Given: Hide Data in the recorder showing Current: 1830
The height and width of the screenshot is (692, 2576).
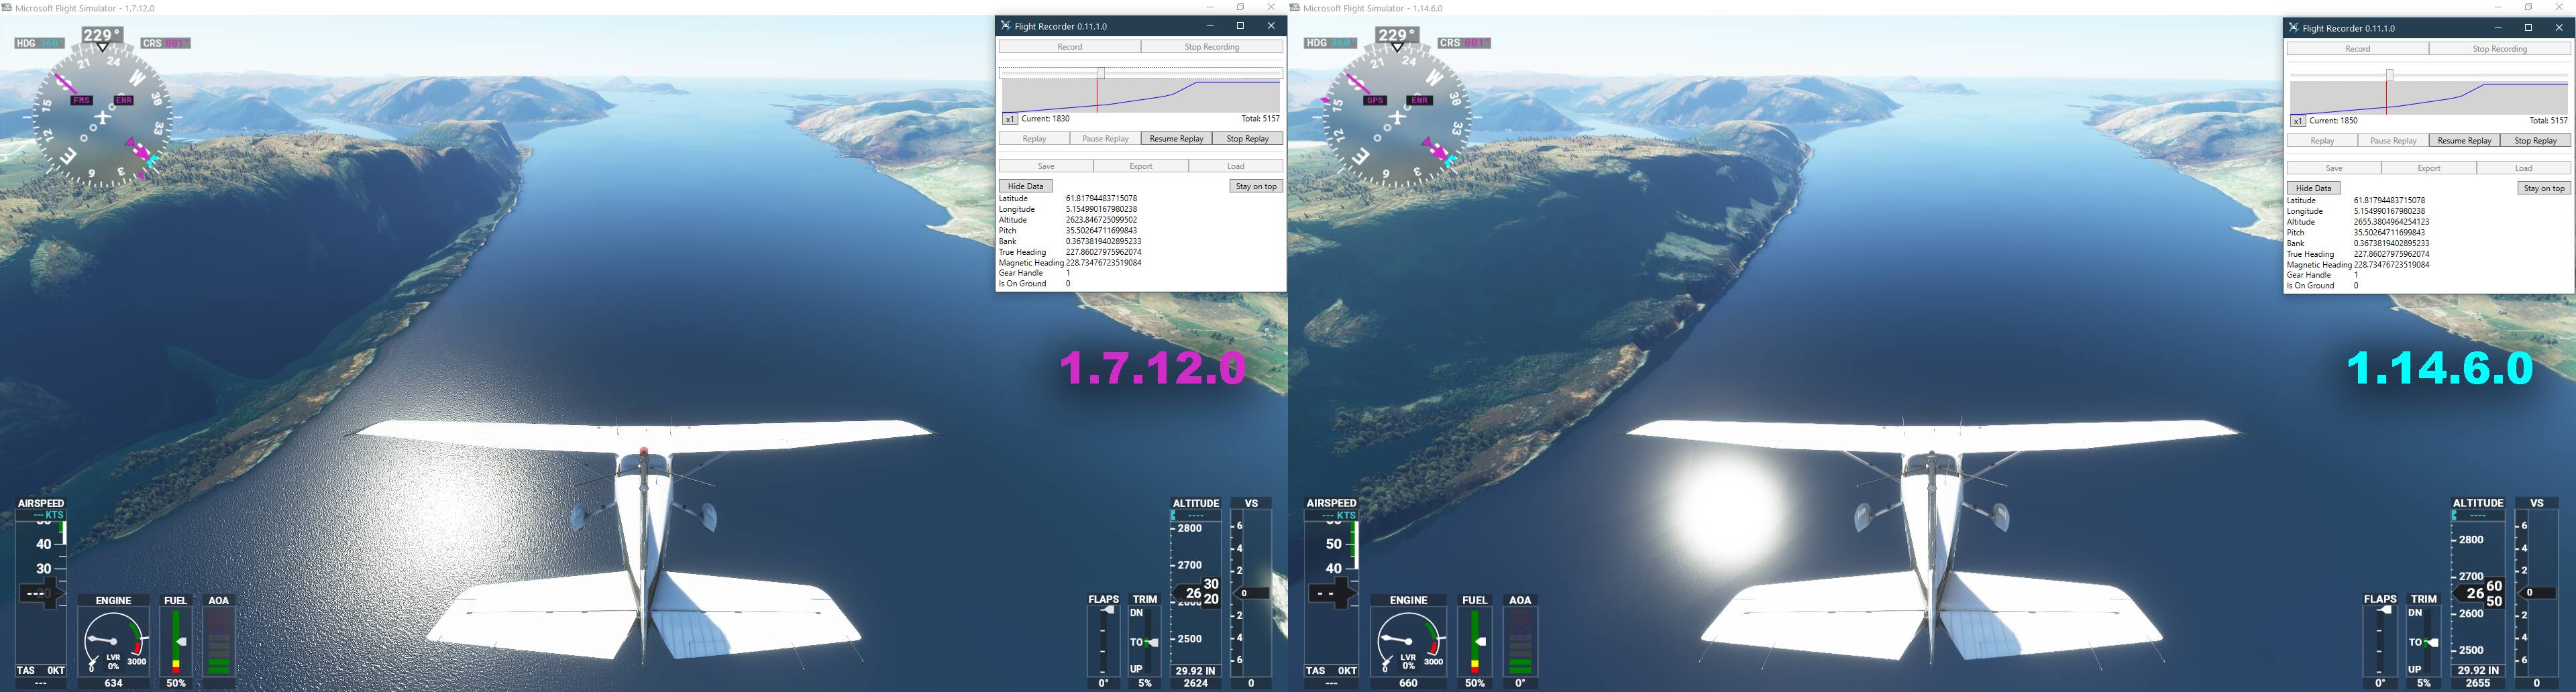Looking at the screenshot, I should [1025, 186].
